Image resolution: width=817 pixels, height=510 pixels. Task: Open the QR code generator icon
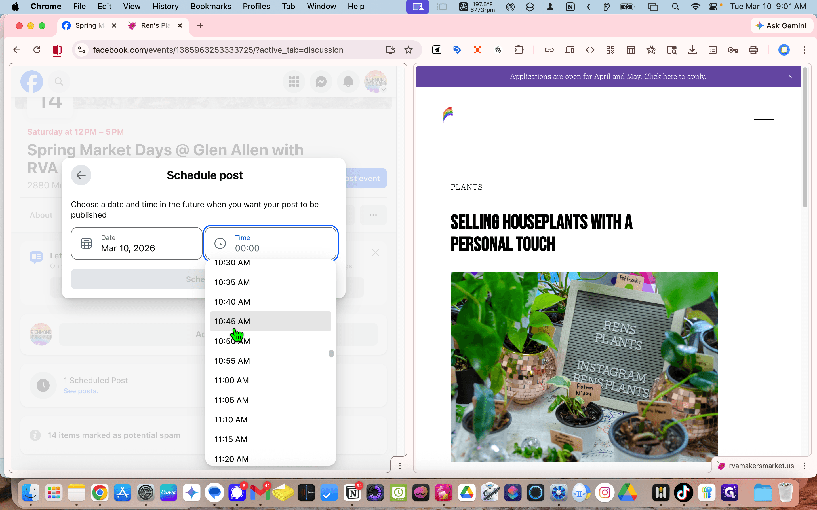(610, 50)
